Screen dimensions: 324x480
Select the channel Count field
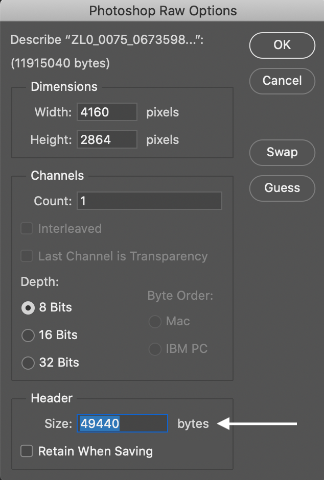149,201
